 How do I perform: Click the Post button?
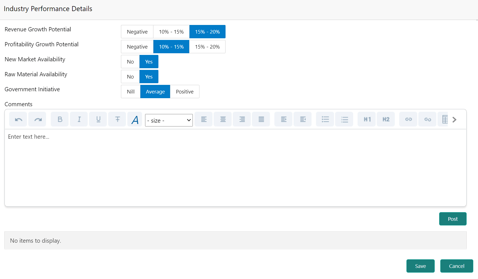[x=452, y=219]
